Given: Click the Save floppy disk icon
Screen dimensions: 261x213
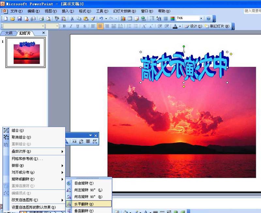Looking at the screenshot, I should tap(20, 19).
